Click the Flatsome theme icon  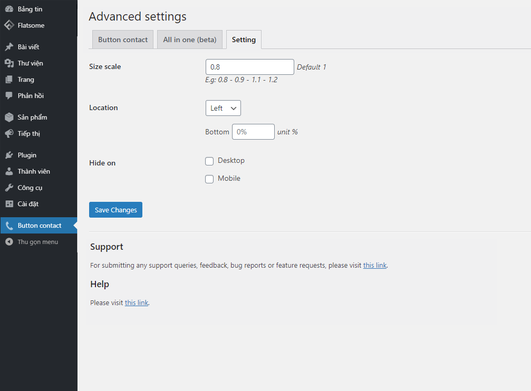click(9, 25)
